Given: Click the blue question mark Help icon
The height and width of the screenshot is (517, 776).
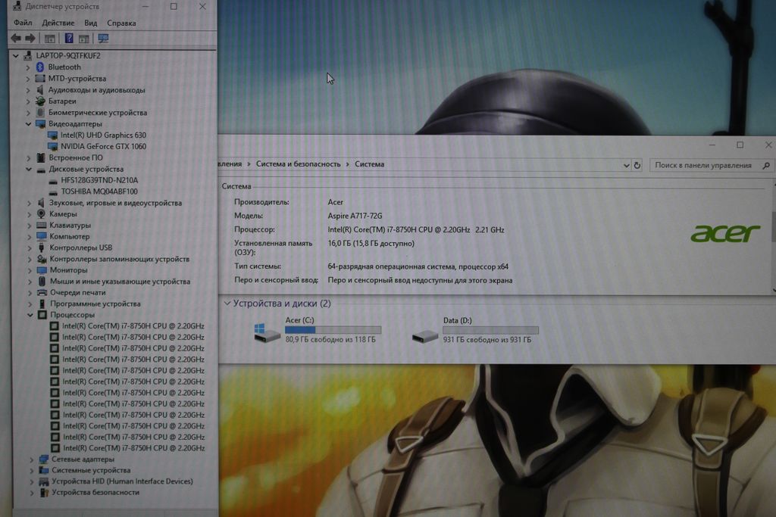Looking at the screenshot, I should [x=69, y=39].
